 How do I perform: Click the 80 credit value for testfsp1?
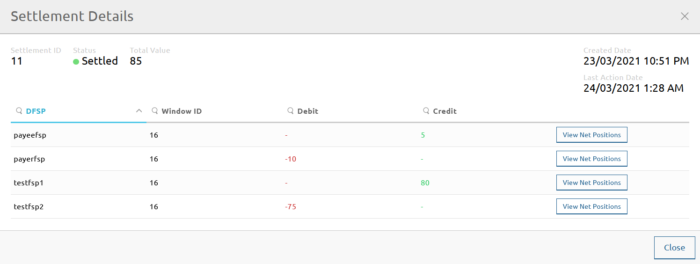tap(425, 183)
